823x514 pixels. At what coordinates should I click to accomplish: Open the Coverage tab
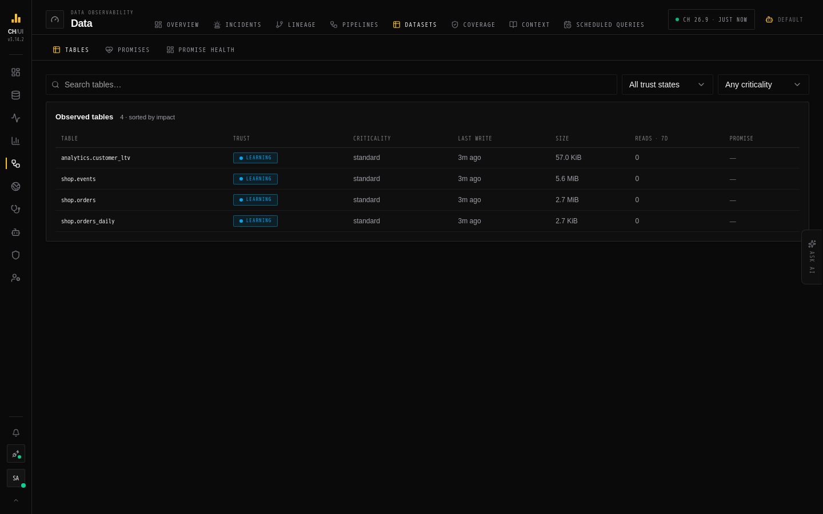[x=473, y=25]
